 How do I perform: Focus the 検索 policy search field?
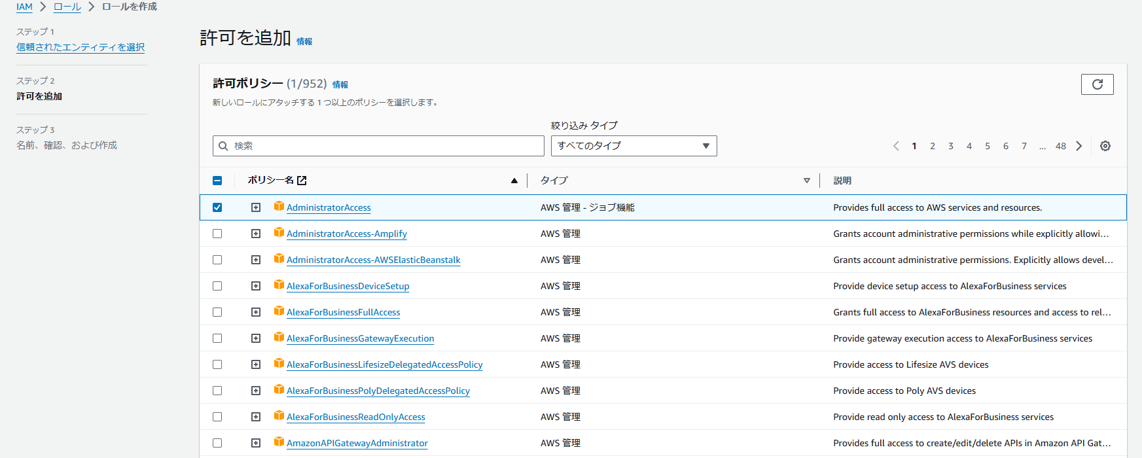click(378, 146)
